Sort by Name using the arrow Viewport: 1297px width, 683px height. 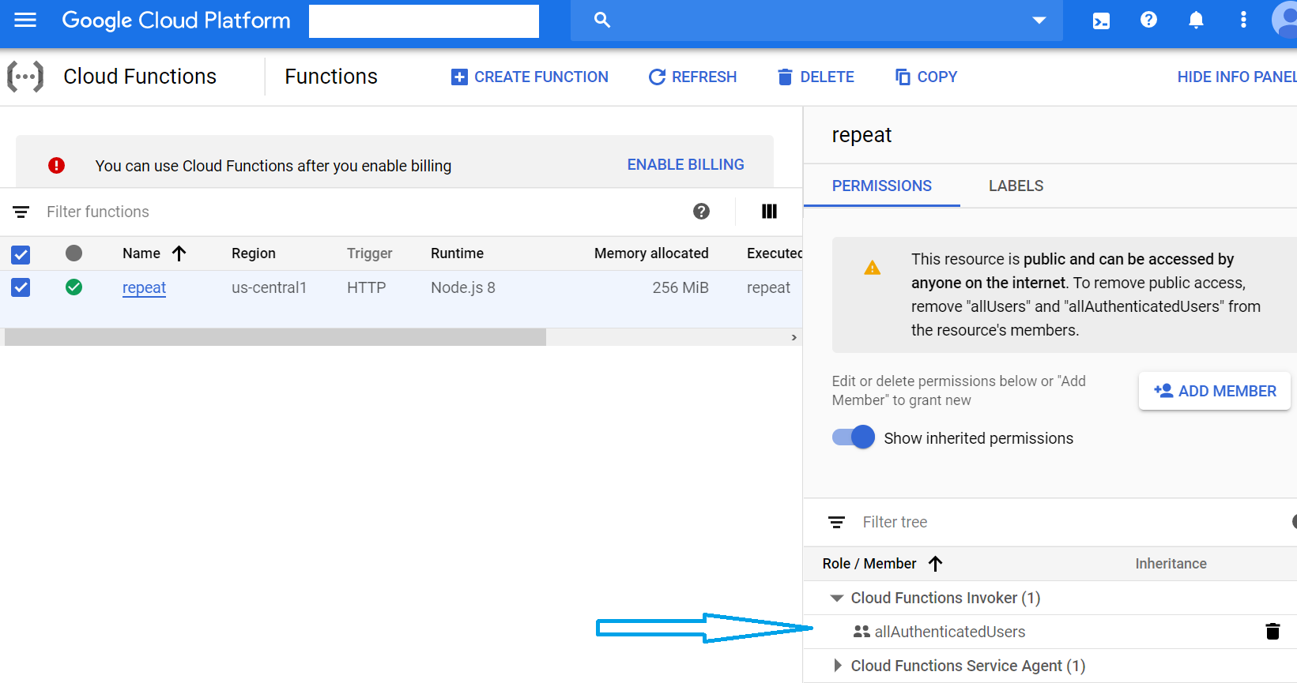coord(179,253)
